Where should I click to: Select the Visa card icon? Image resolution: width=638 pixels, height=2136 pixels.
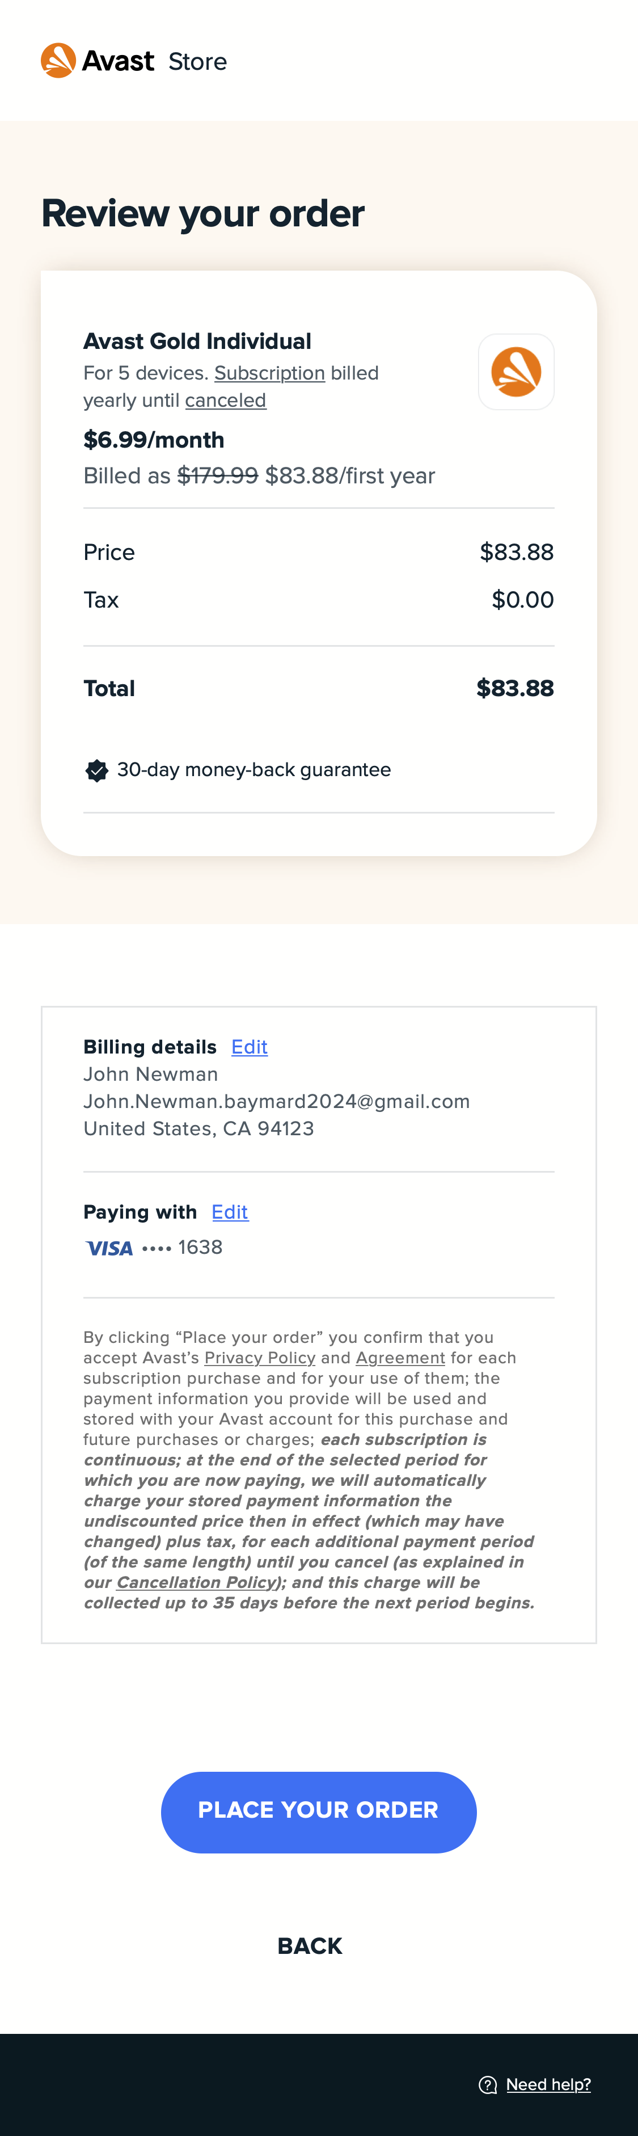point(108,1247)
